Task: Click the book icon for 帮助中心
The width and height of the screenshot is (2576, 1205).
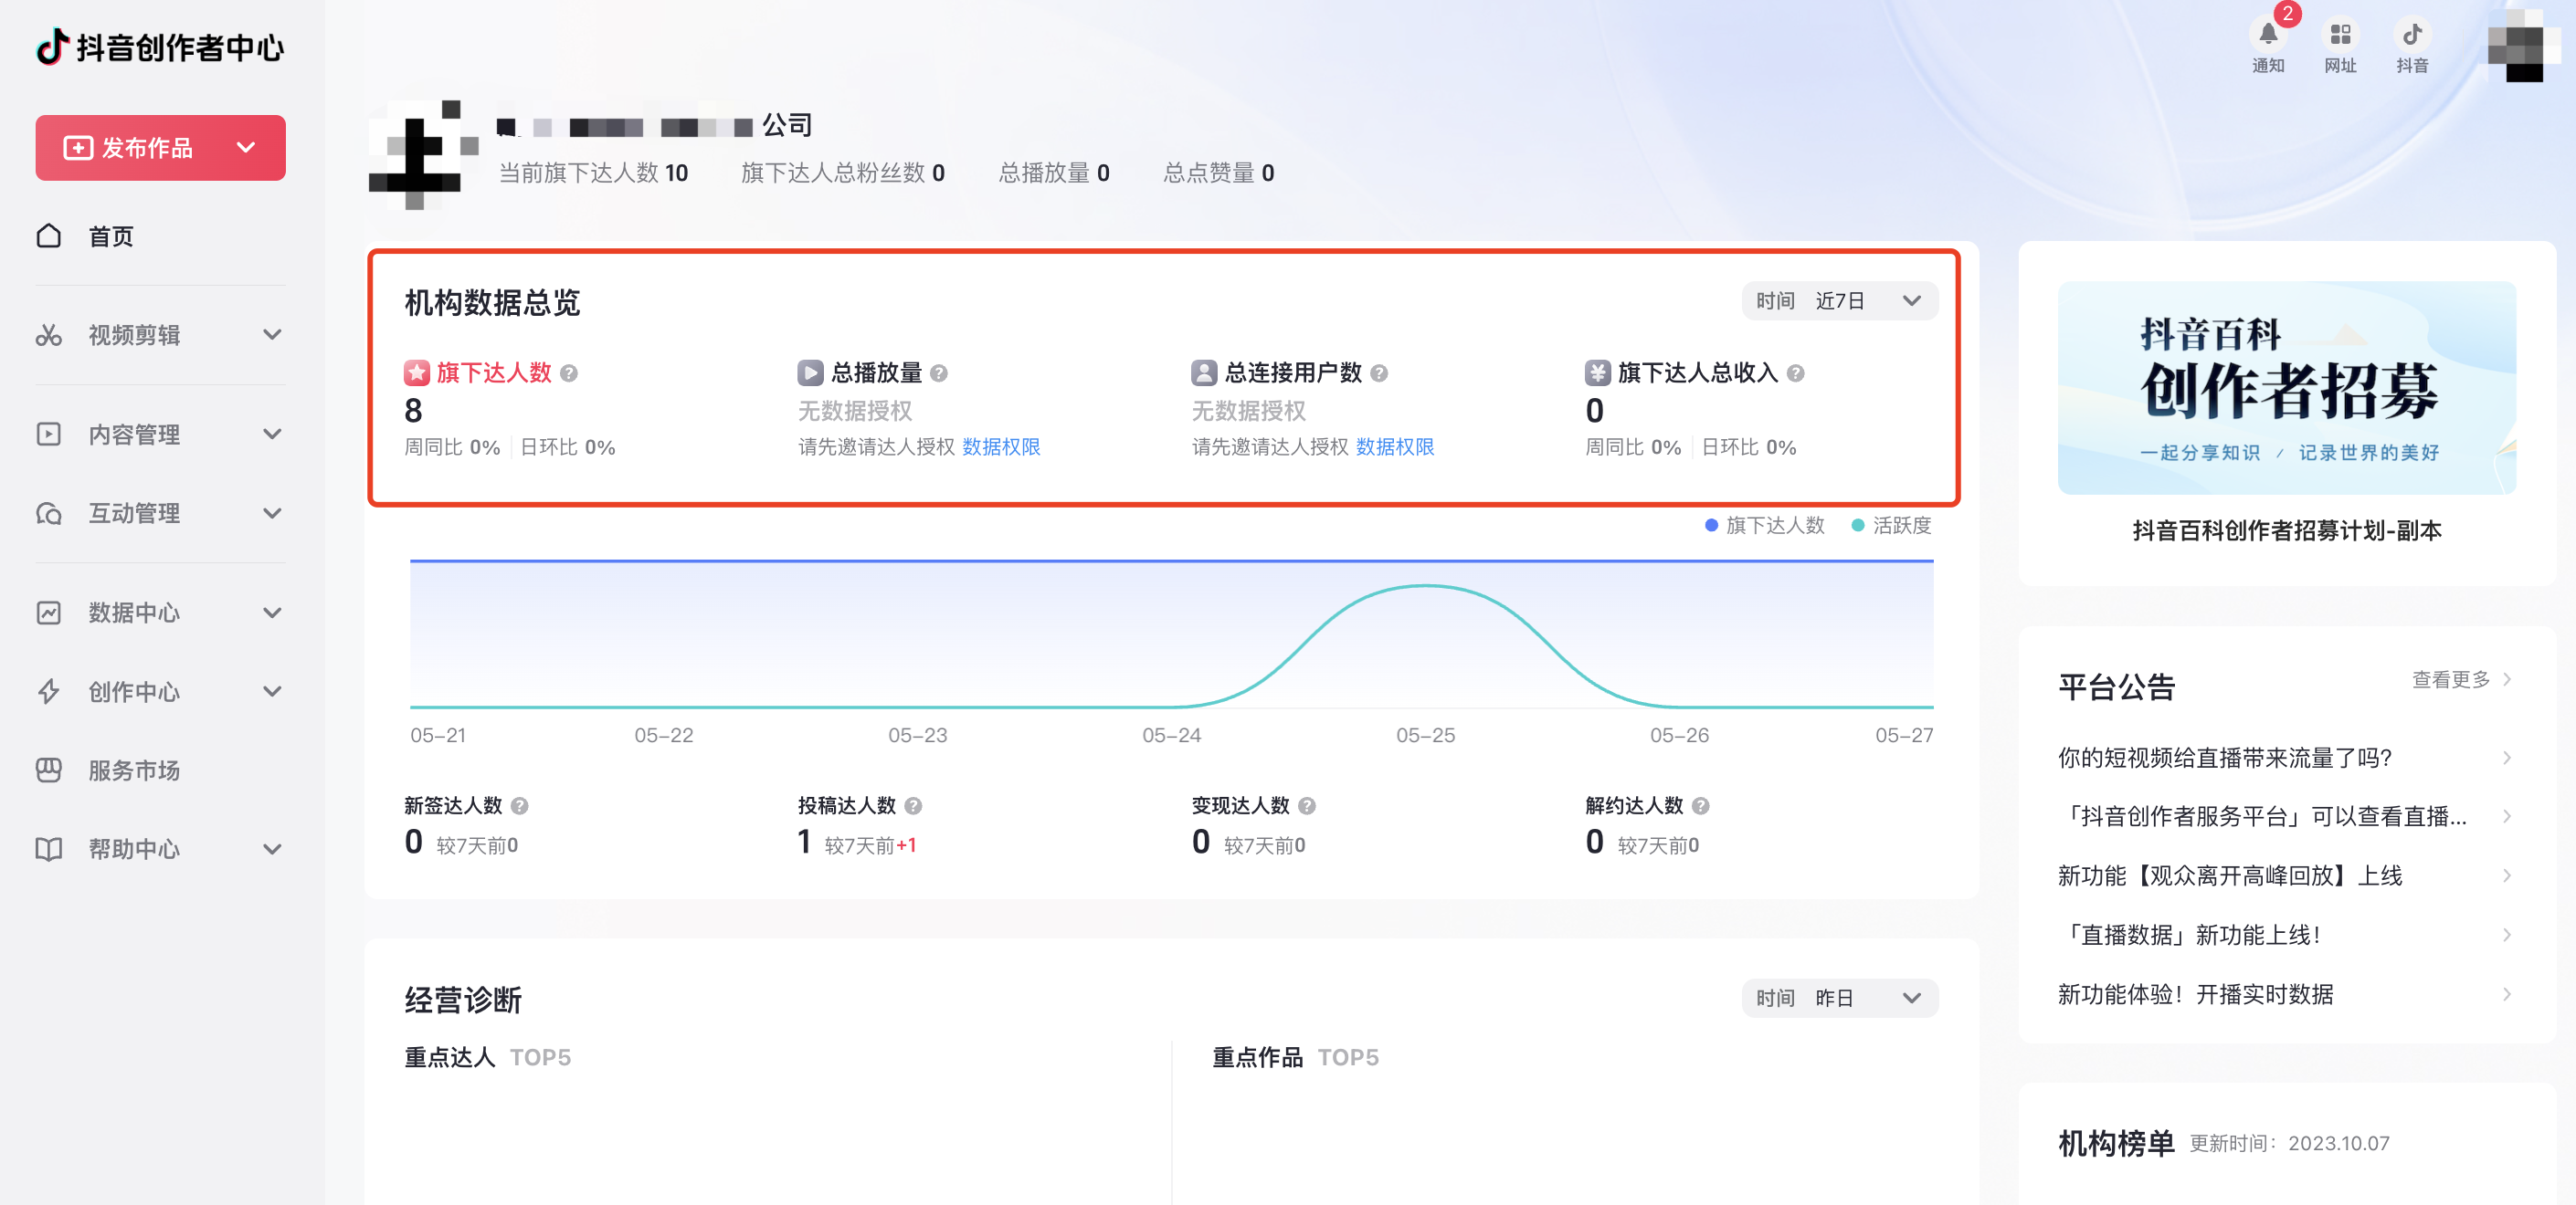Action: (x=49, y=849)
